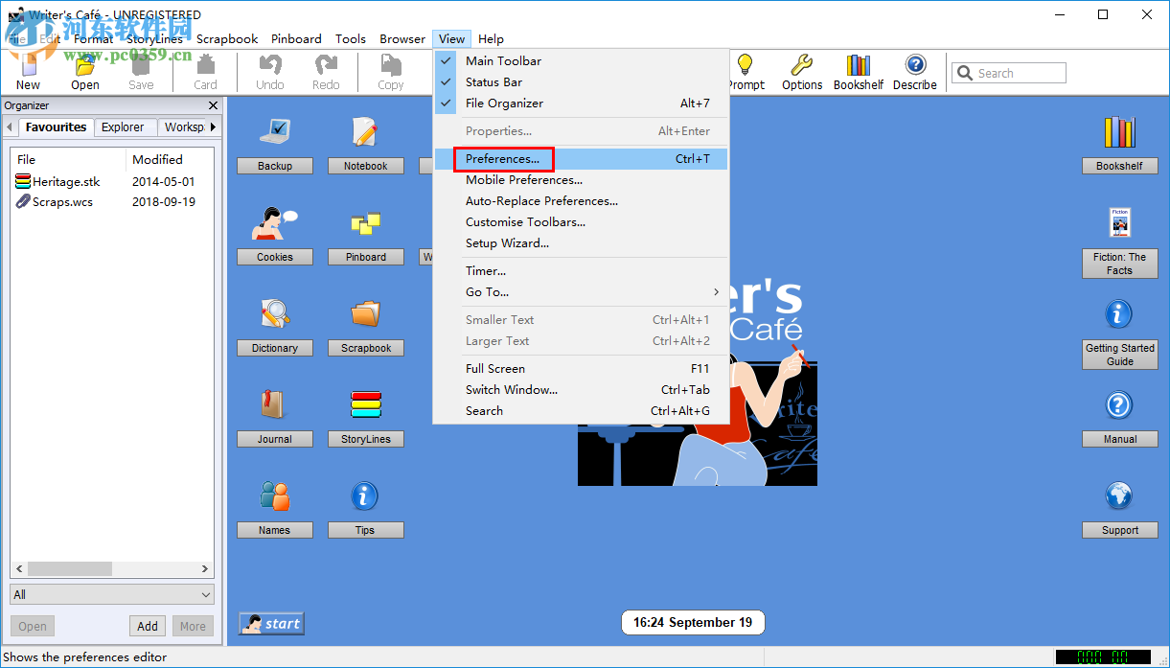Choose Auto-Replace Preferences... entry
1170x668 pixels.
click(581, 201)
